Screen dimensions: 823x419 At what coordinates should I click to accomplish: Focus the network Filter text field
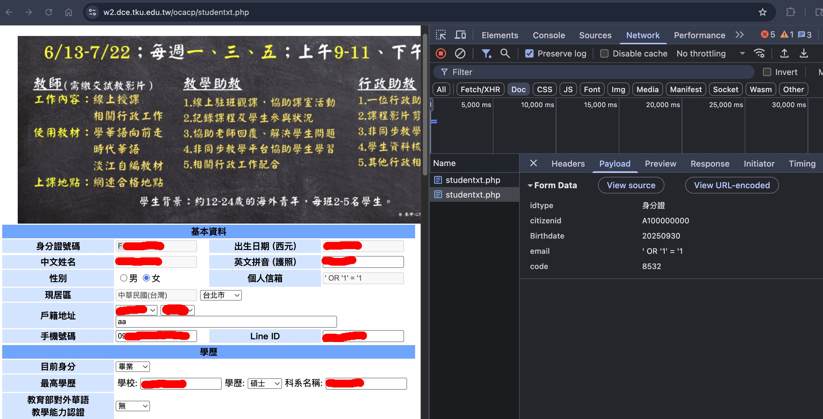click(594, 72)
